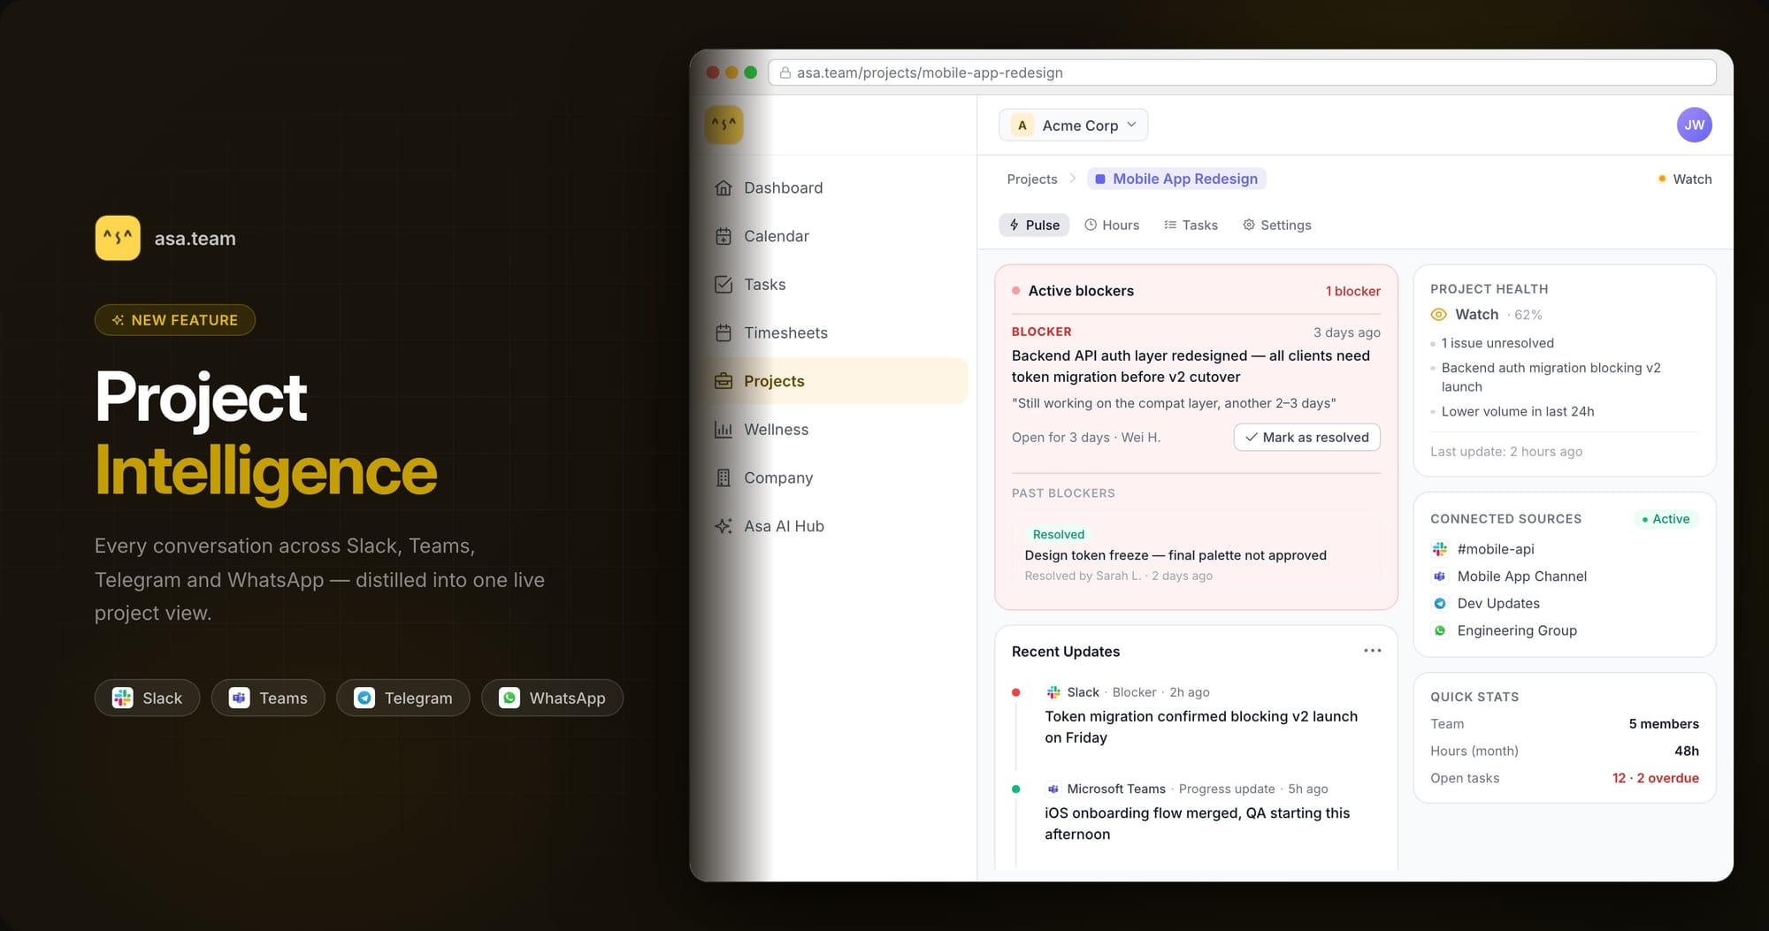Screen dimensions: 1769x931
Task: Expand the Recent Updates overflow menu
Action: pos(1372,651)
